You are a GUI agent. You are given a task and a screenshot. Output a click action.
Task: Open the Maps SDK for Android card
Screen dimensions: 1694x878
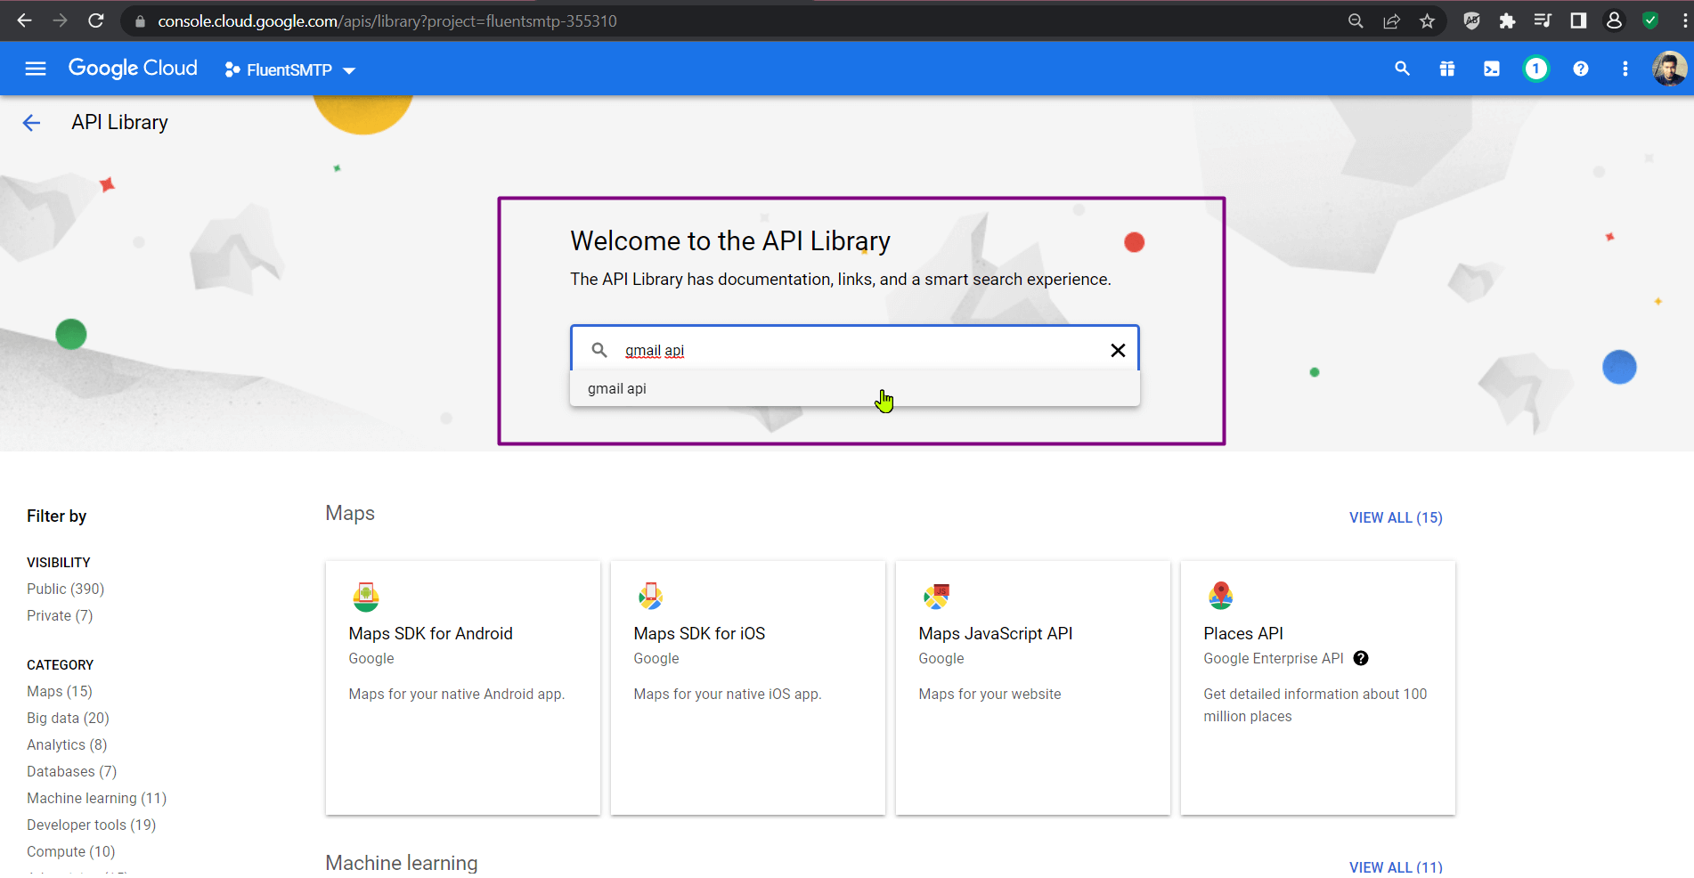pyautogui.click(x=463, y=687)
